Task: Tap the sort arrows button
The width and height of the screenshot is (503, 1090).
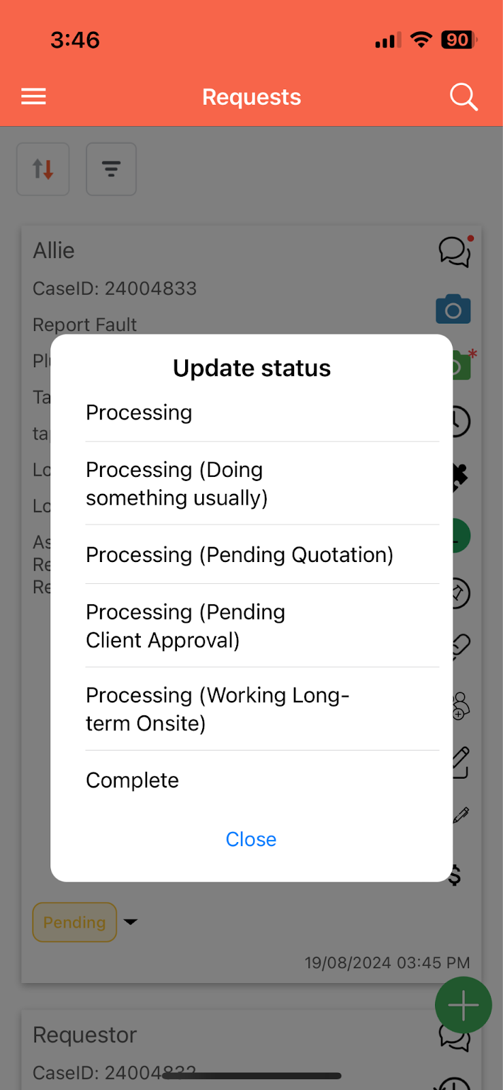Action: tap(43, 169)
